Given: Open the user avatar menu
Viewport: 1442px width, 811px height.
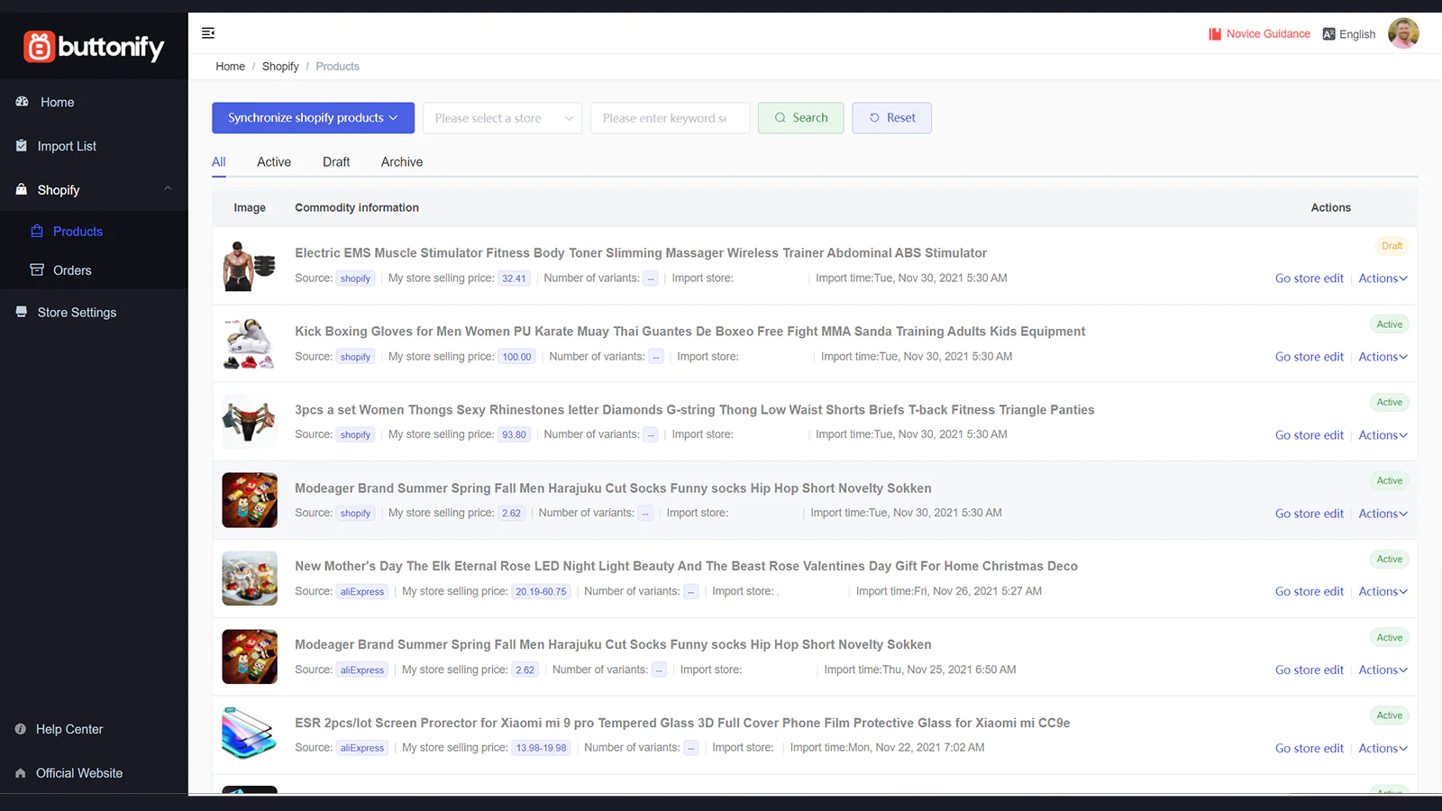Looking at the screenshot, I should coord(1403,33).
